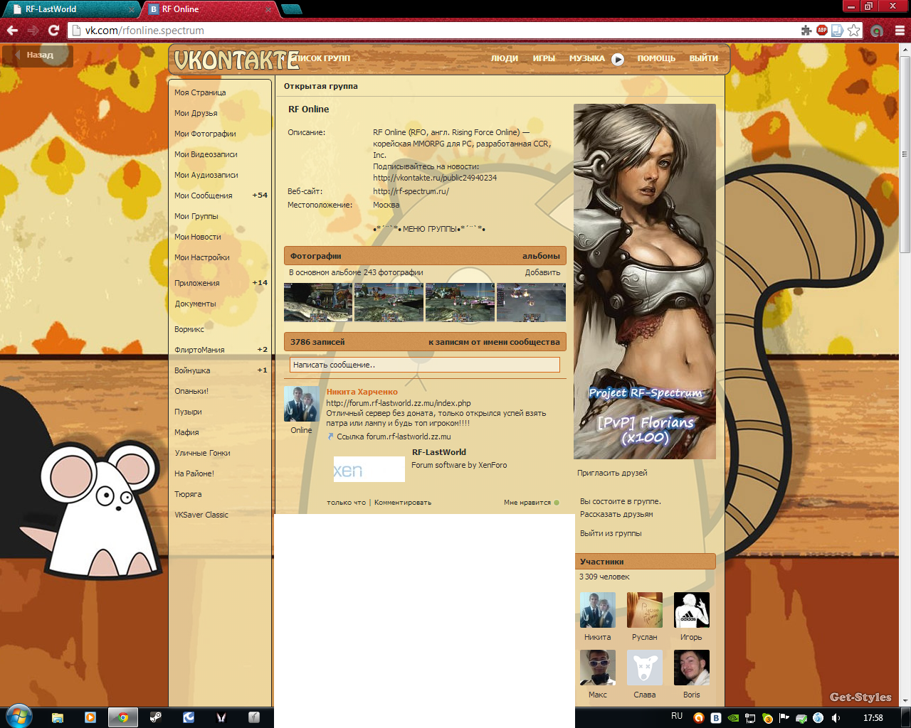Viewport: 911px width, 728px height.
Task: Click the Chrome taskbar icon
Action: (123, 717)
